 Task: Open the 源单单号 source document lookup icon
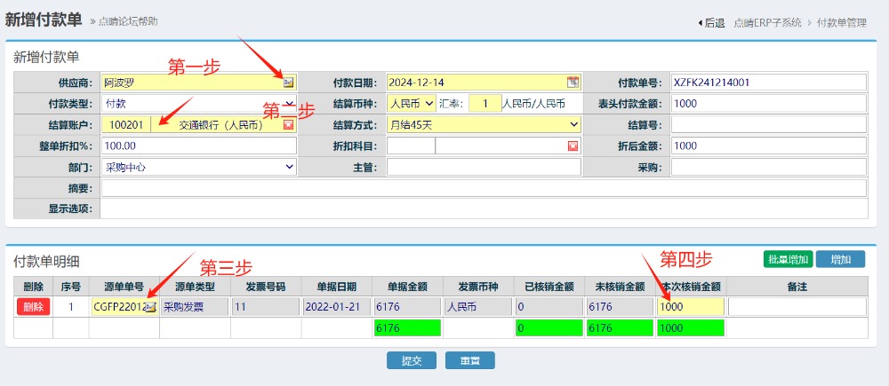pos(151,307)
